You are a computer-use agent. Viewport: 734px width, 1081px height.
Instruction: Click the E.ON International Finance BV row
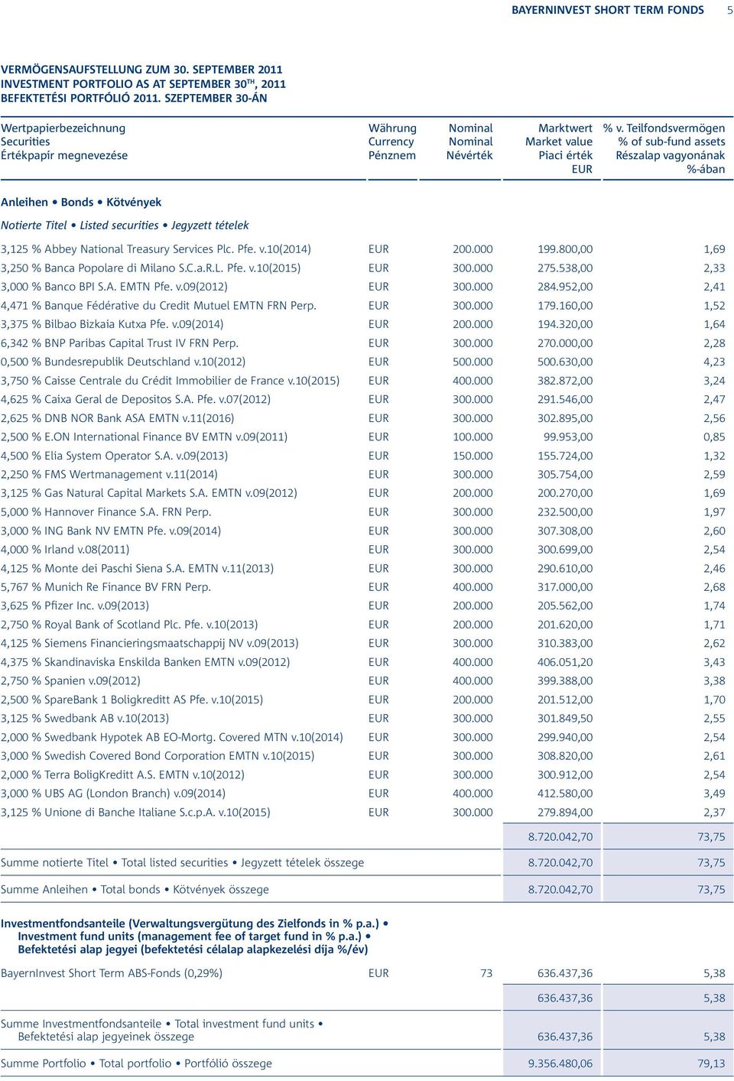[363, 437]
